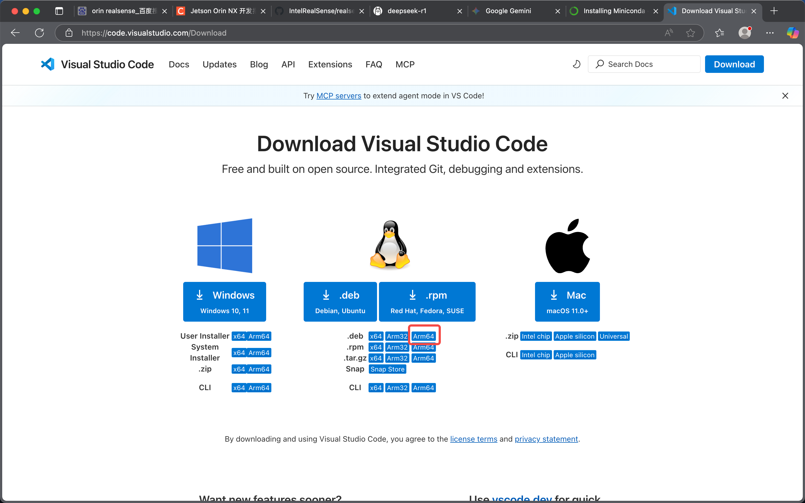The height and width of the screenshot is (503, 805).
Task: Open the vscode.dev link
Action: [522, 498]
